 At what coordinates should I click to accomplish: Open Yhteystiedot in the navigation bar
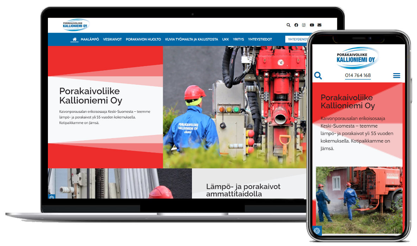[x=260, y=39]
